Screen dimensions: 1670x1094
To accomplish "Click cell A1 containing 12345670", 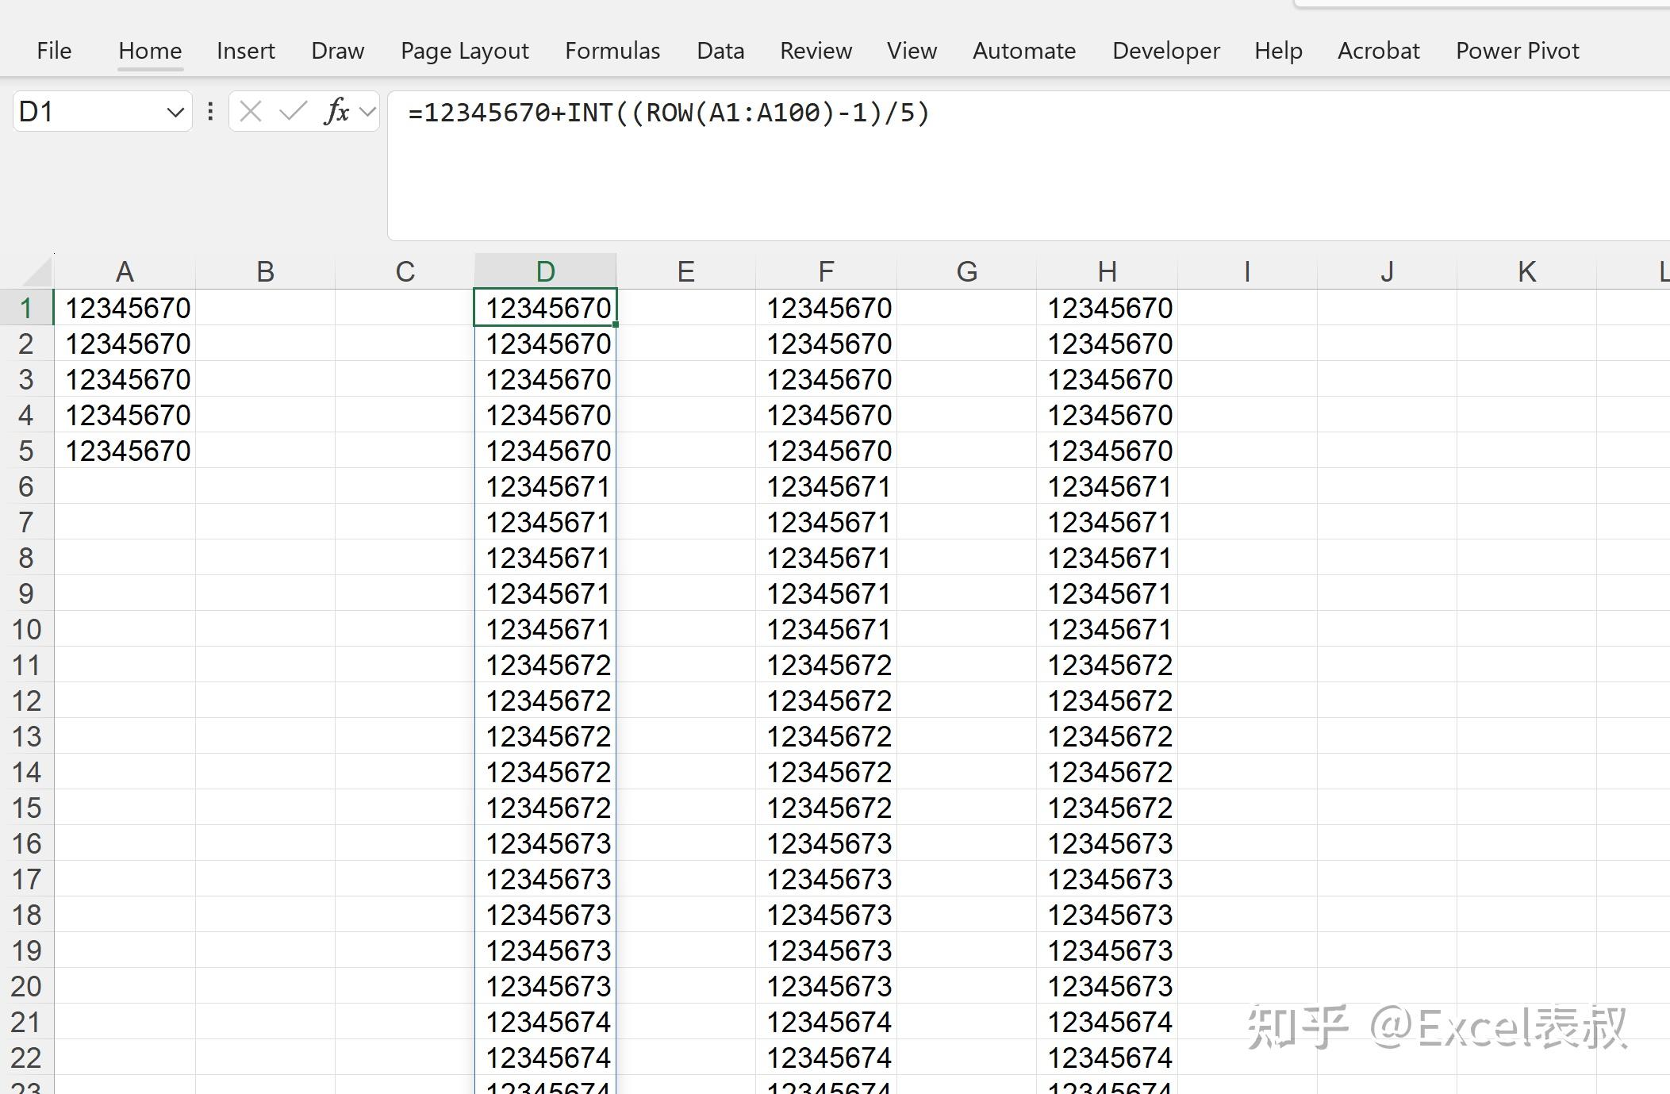I will 127,307.
